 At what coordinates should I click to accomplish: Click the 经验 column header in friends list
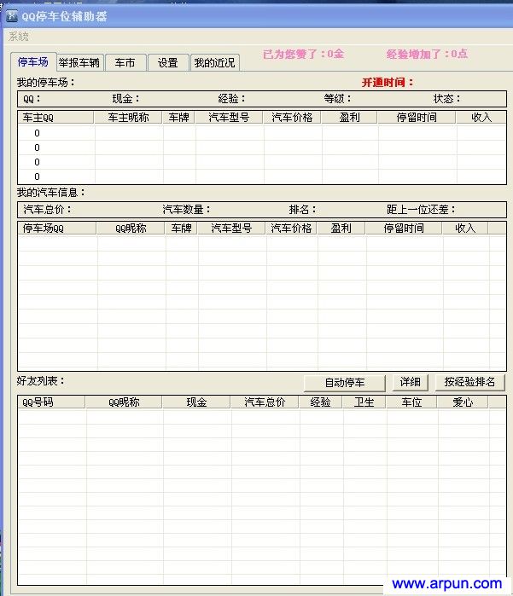(x=320, y=402)
